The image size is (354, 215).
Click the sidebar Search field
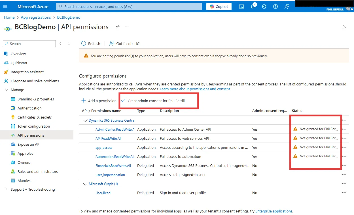pyautogui.click(x=29, y=44)
